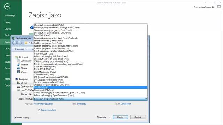Select Skoroszyt programu Excel (*.xlsx) format
This screenshot has width=223, height=125.
point(91,25)
